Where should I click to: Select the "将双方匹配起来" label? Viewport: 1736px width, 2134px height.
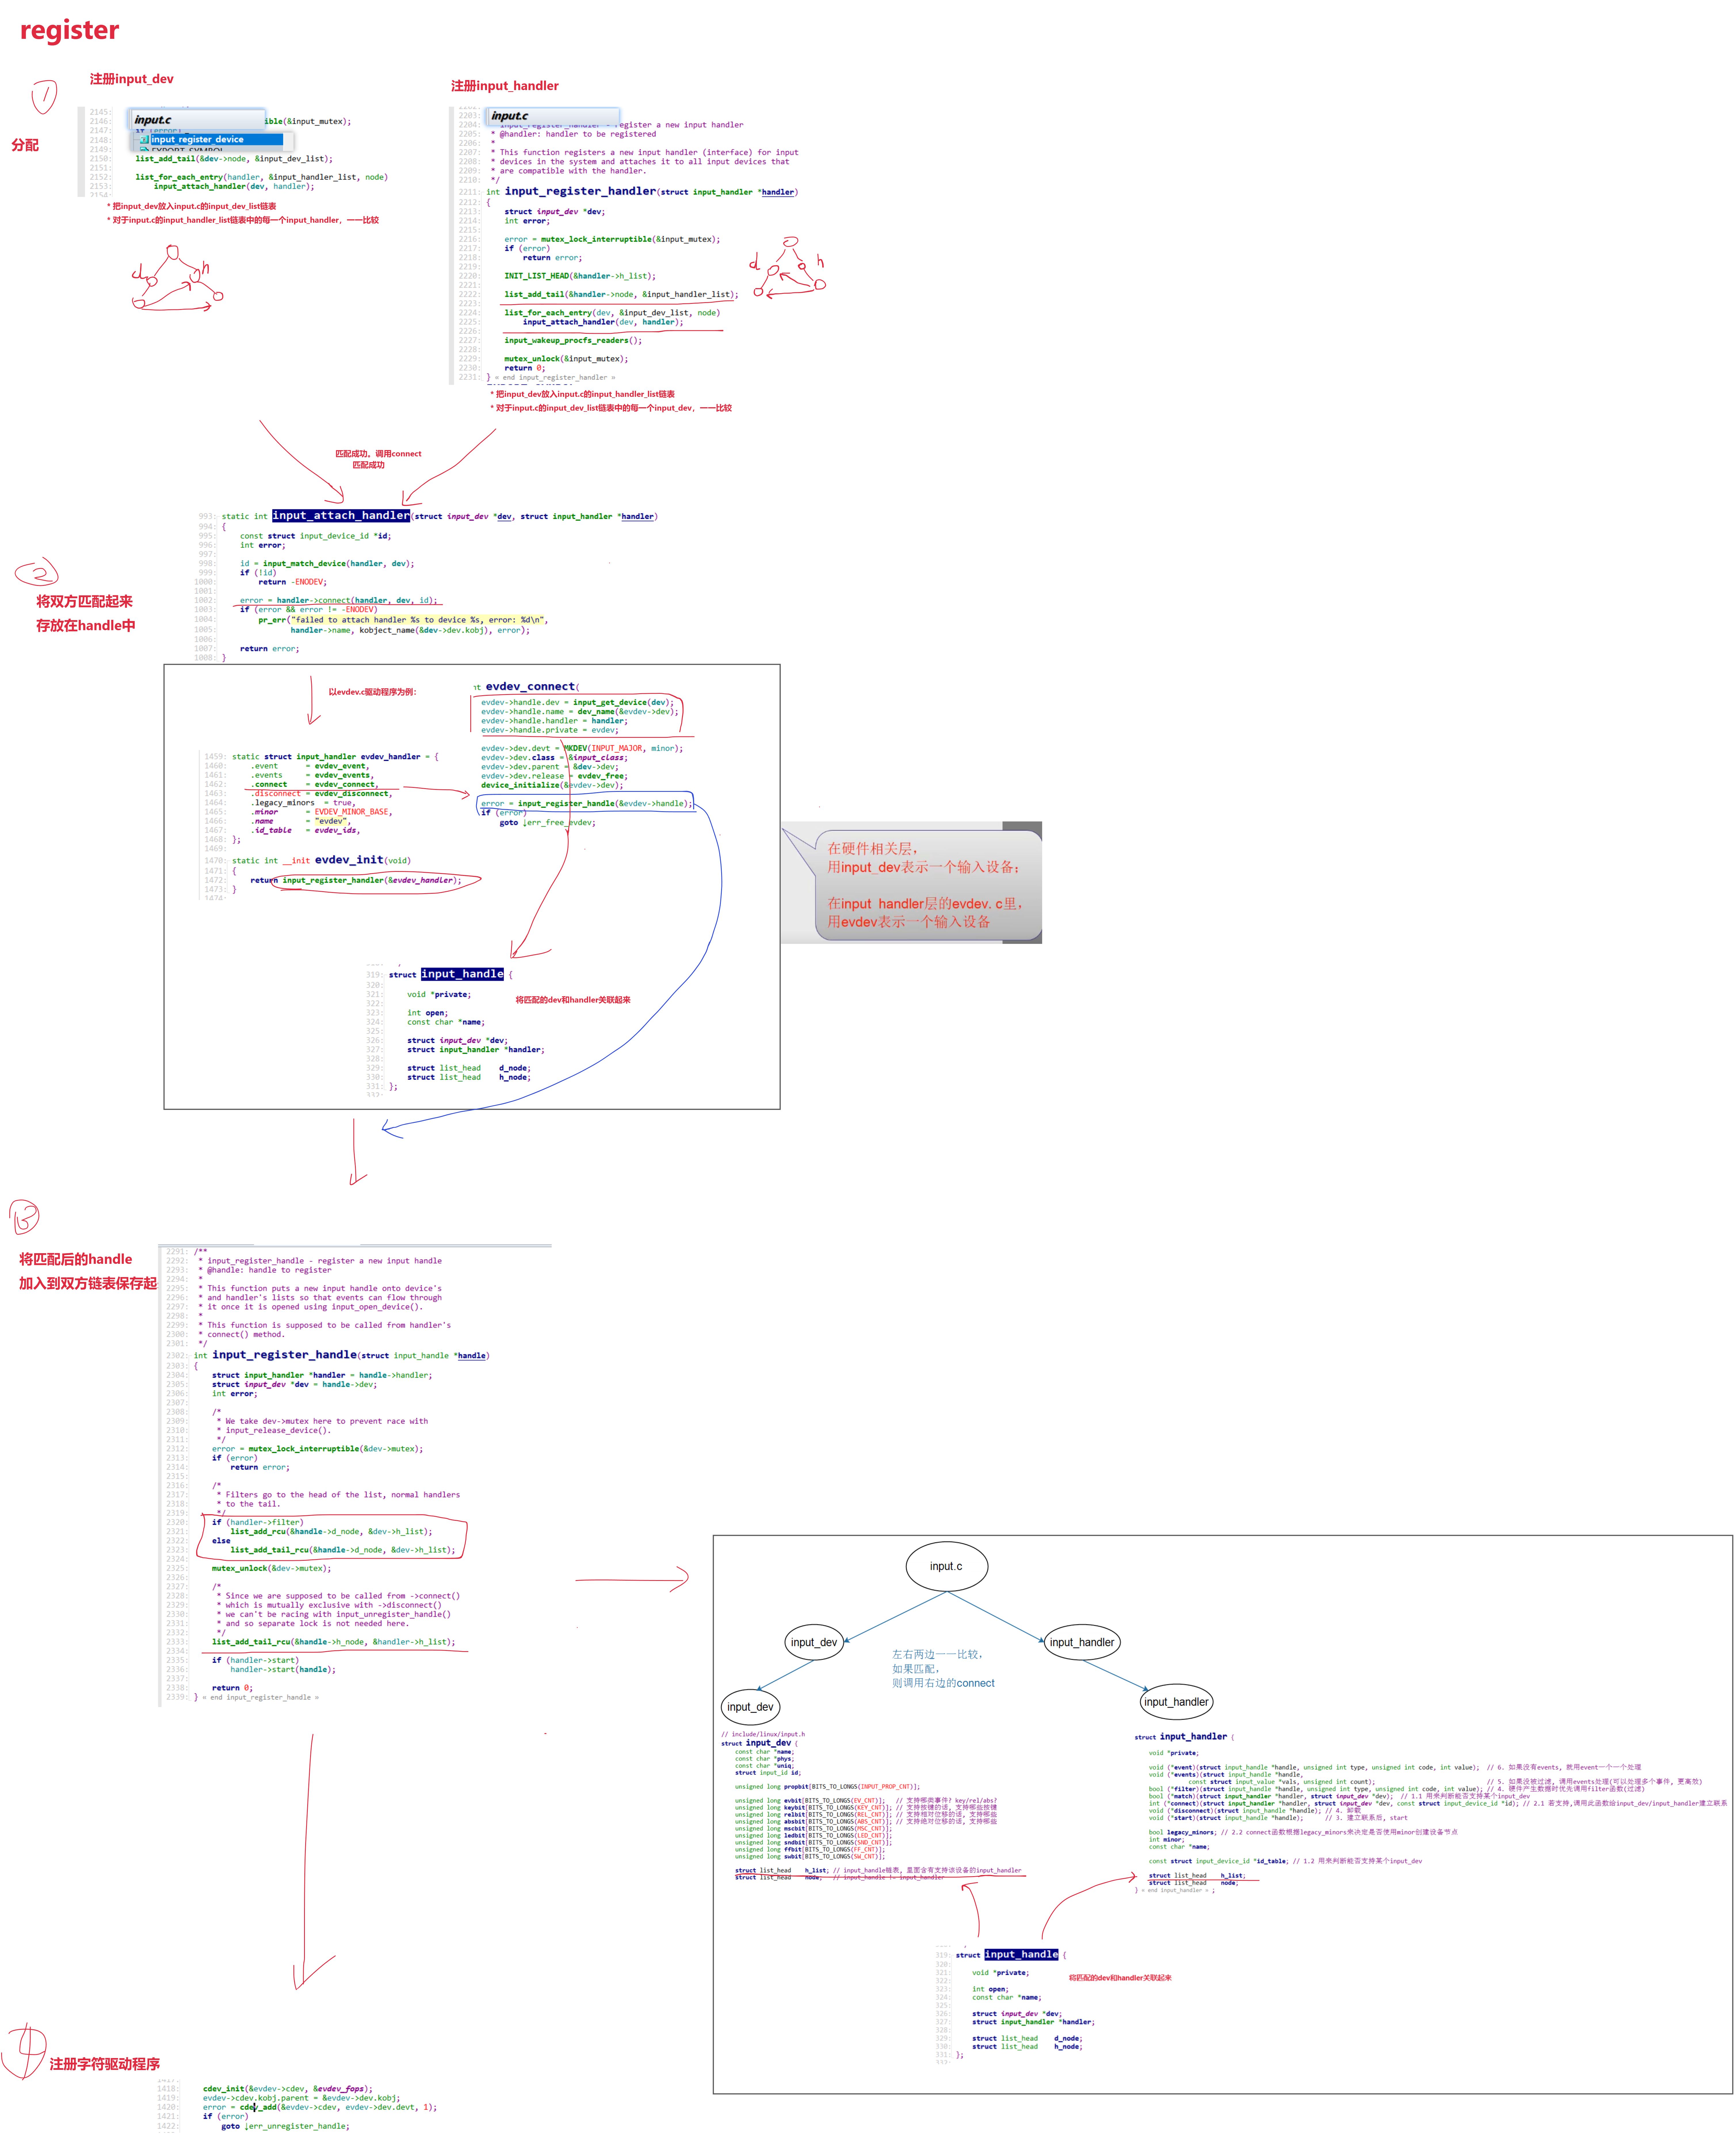pyautogui.click(x=84, y=601)
